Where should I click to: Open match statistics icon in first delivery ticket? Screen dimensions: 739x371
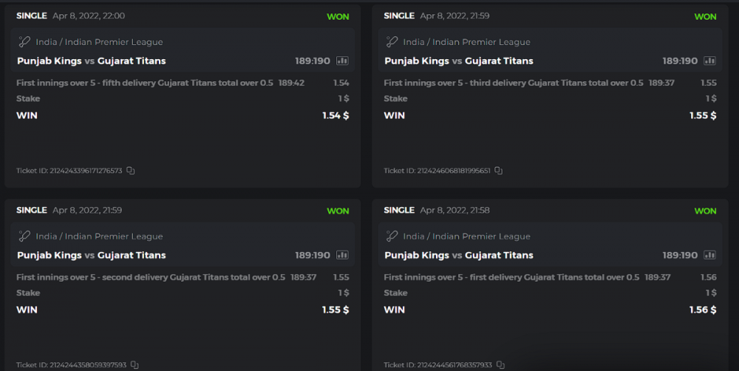pyautogui.click(x=709, y=255)
